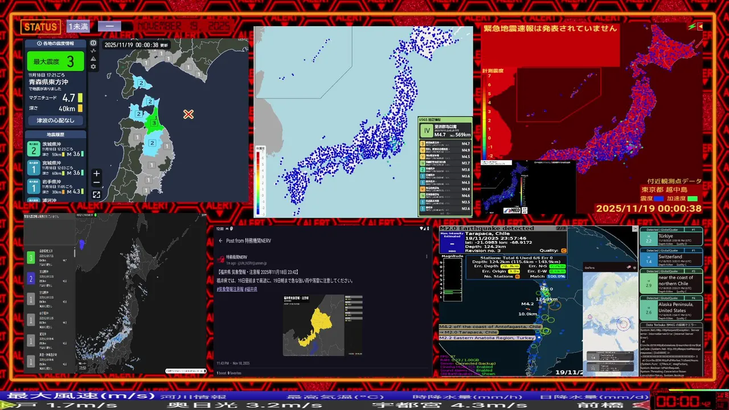Click the 更新 refresh label beside the timestamp
Viewport: 729px width, 410px height.
coord(163,45)
